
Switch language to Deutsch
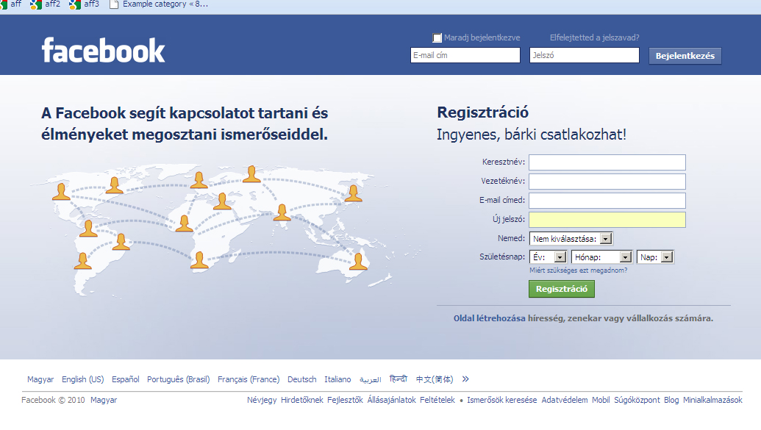(x=302, y=379)
